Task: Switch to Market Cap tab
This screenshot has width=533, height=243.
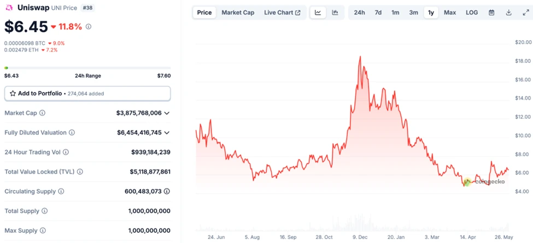Action: 238,13
